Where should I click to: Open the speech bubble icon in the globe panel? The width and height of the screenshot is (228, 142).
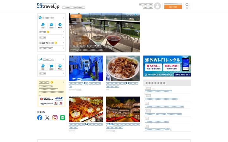(51, 25)
